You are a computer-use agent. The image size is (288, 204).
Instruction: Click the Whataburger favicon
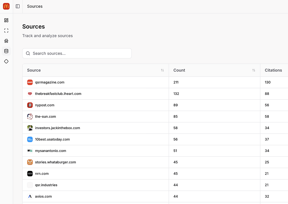click(x=30, y=162)
